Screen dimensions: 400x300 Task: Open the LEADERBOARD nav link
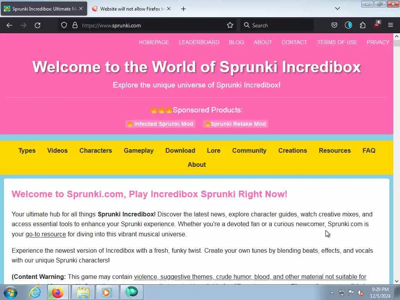(x=199, y=42)
